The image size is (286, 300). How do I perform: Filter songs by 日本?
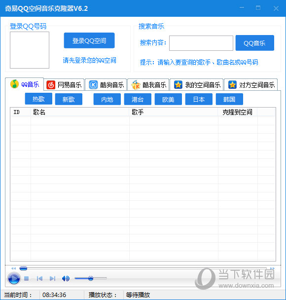pos(199,99)
